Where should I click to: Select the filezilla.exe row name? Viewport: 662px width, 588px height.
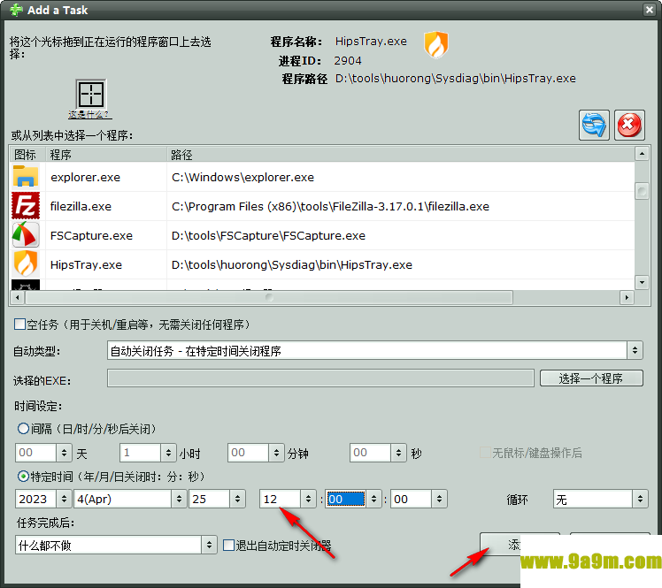[x=81, y=206]
